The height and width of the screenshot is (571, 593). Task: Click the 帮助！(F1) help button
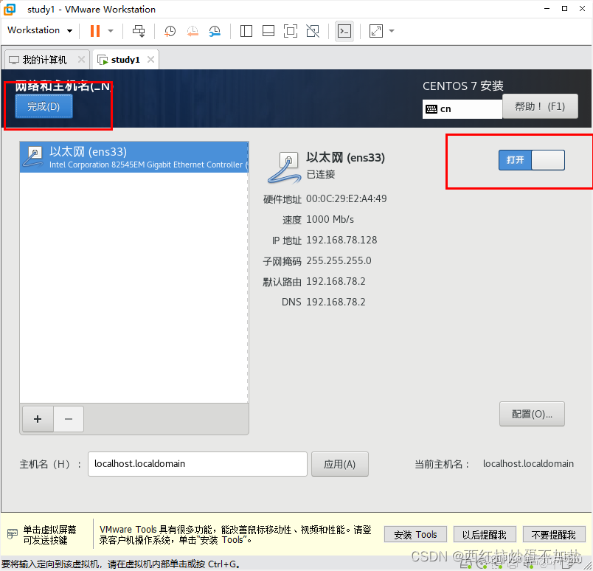(540, 106)
